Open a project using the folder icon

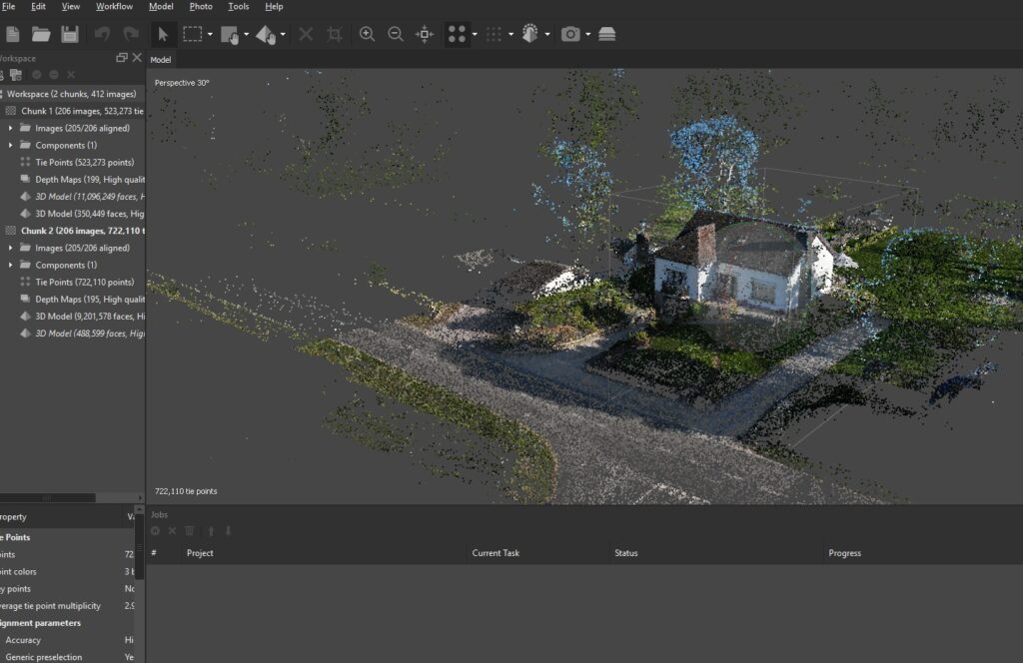tap(41, 34)
